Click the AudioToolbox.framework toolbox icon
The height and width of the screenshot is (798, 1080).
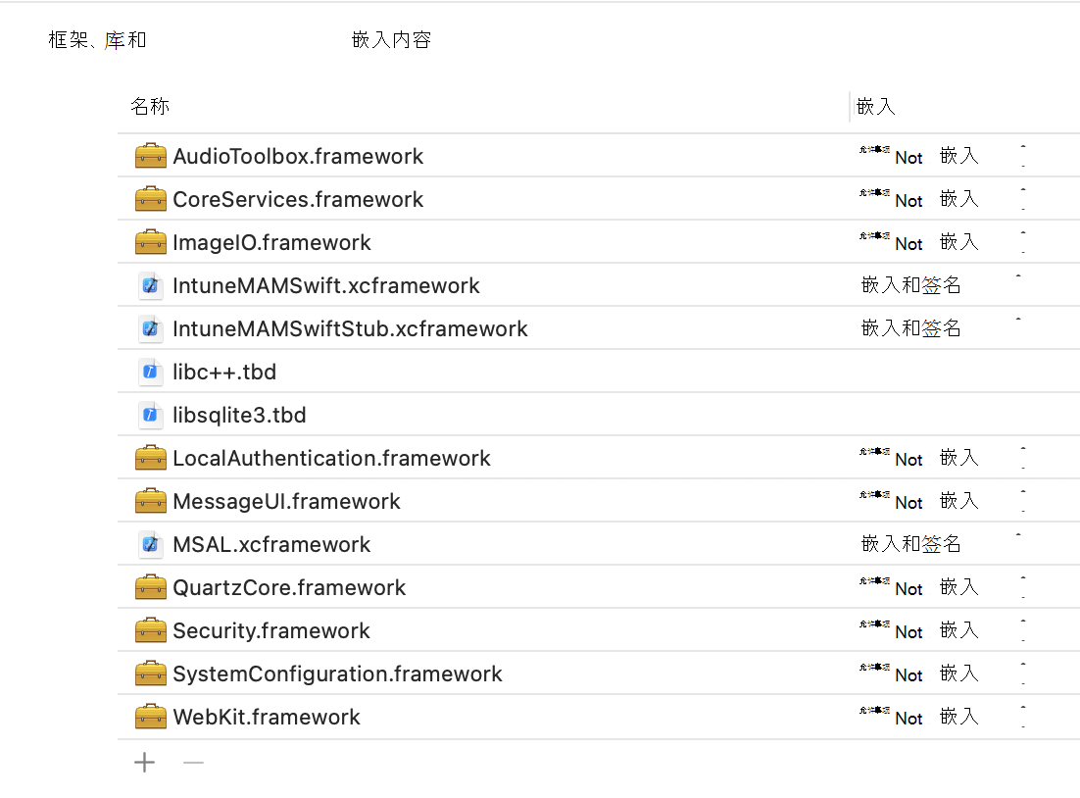[150, 155]
